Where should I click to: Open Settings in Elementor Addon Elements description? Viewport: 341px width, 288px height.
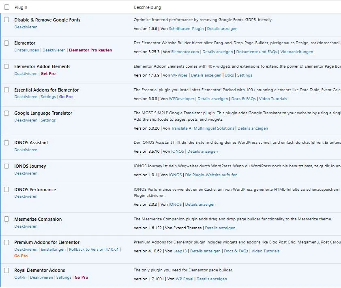[244, 75]
